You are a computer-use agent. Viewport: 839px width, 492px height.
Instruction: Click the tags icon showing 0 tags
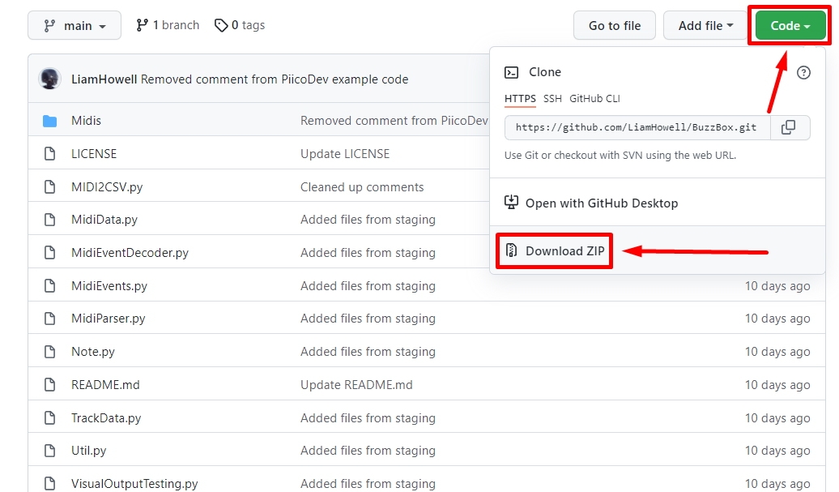221,25
